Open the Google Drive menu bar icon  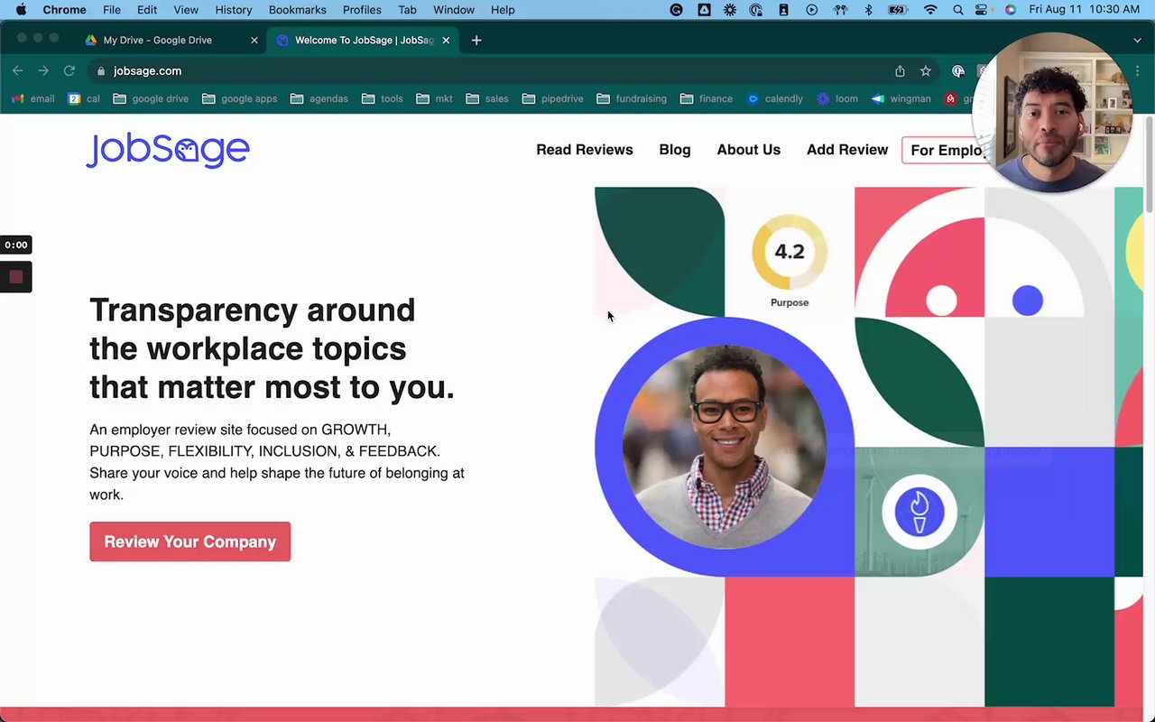coord(704,10)
